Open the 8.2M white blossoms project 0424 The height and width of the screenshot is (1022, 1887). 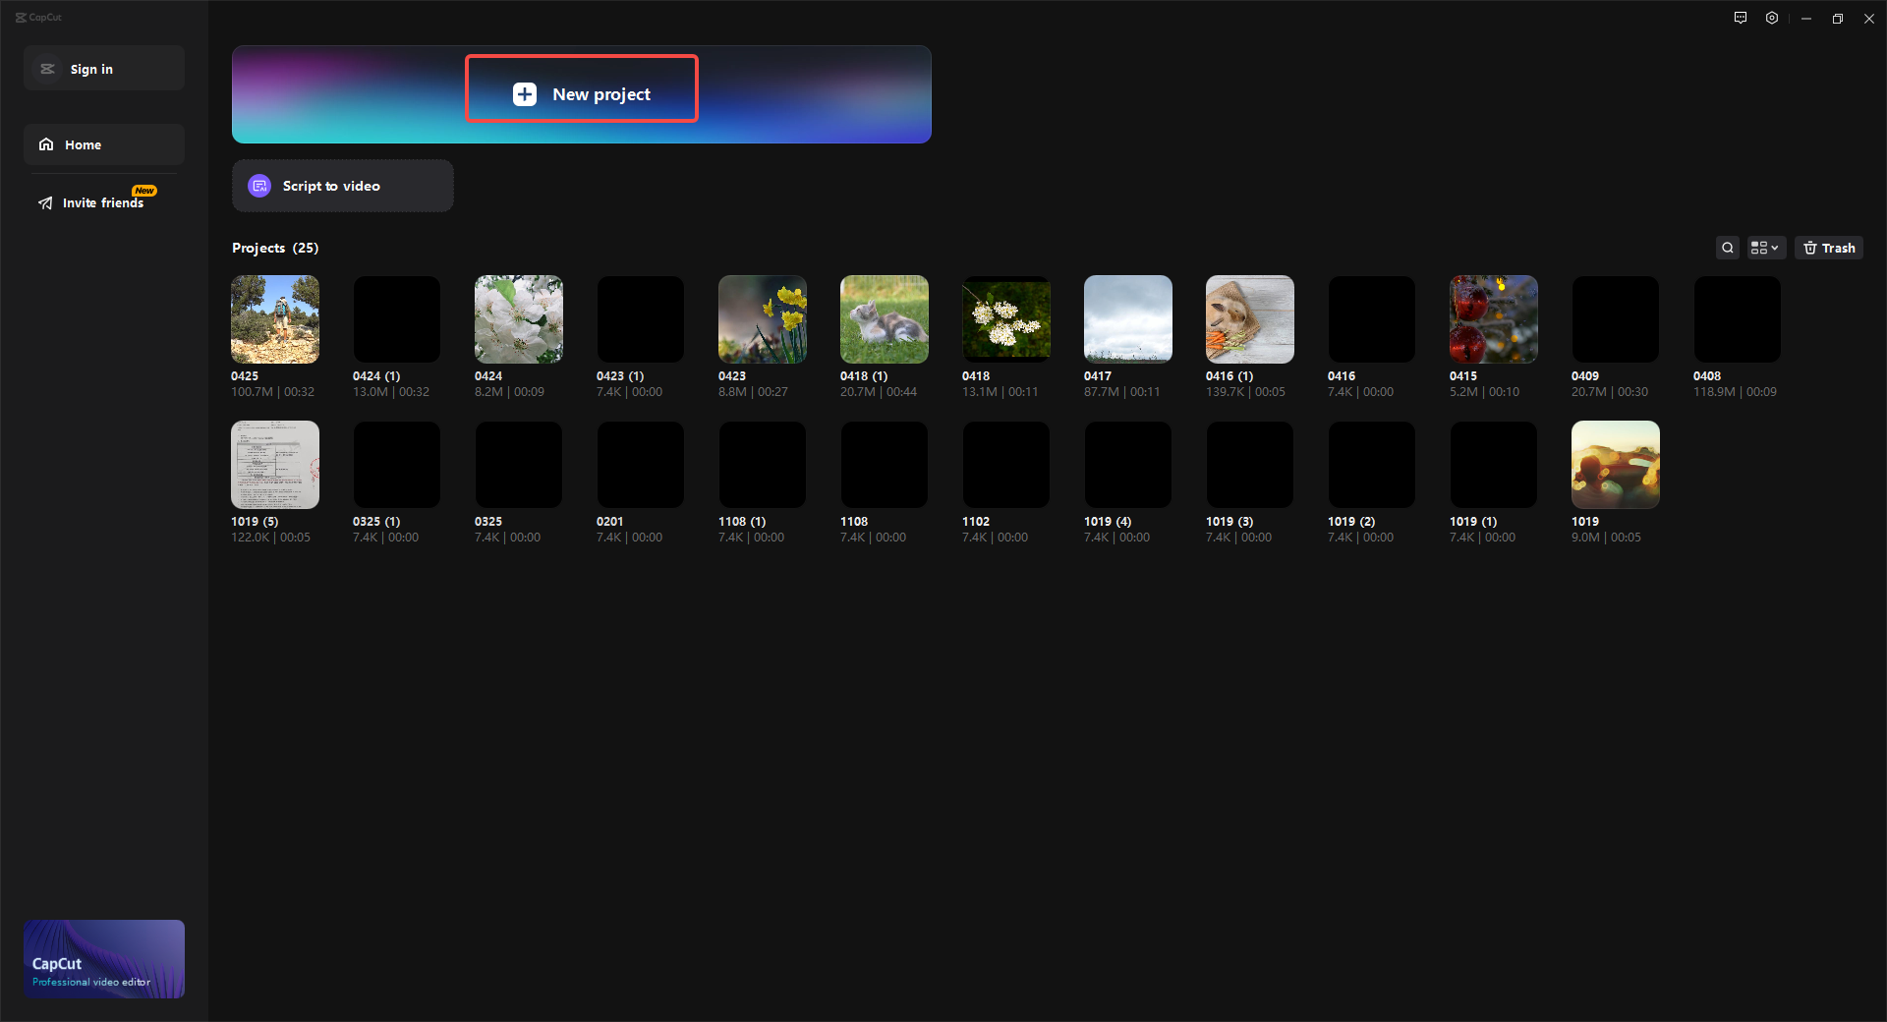[519, 319]
